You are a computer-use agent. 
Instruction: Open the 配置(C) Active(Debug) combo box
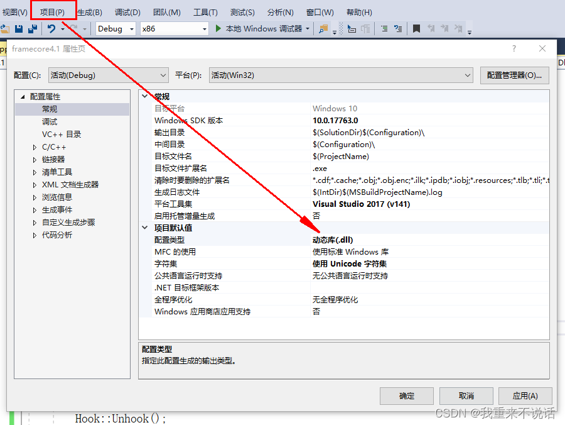[x=109, y=75]
